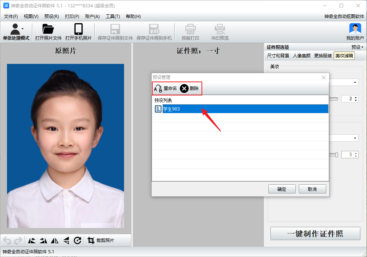
Task: Click the preset icon beside 学生903
Action: click(x=158, y=109)
